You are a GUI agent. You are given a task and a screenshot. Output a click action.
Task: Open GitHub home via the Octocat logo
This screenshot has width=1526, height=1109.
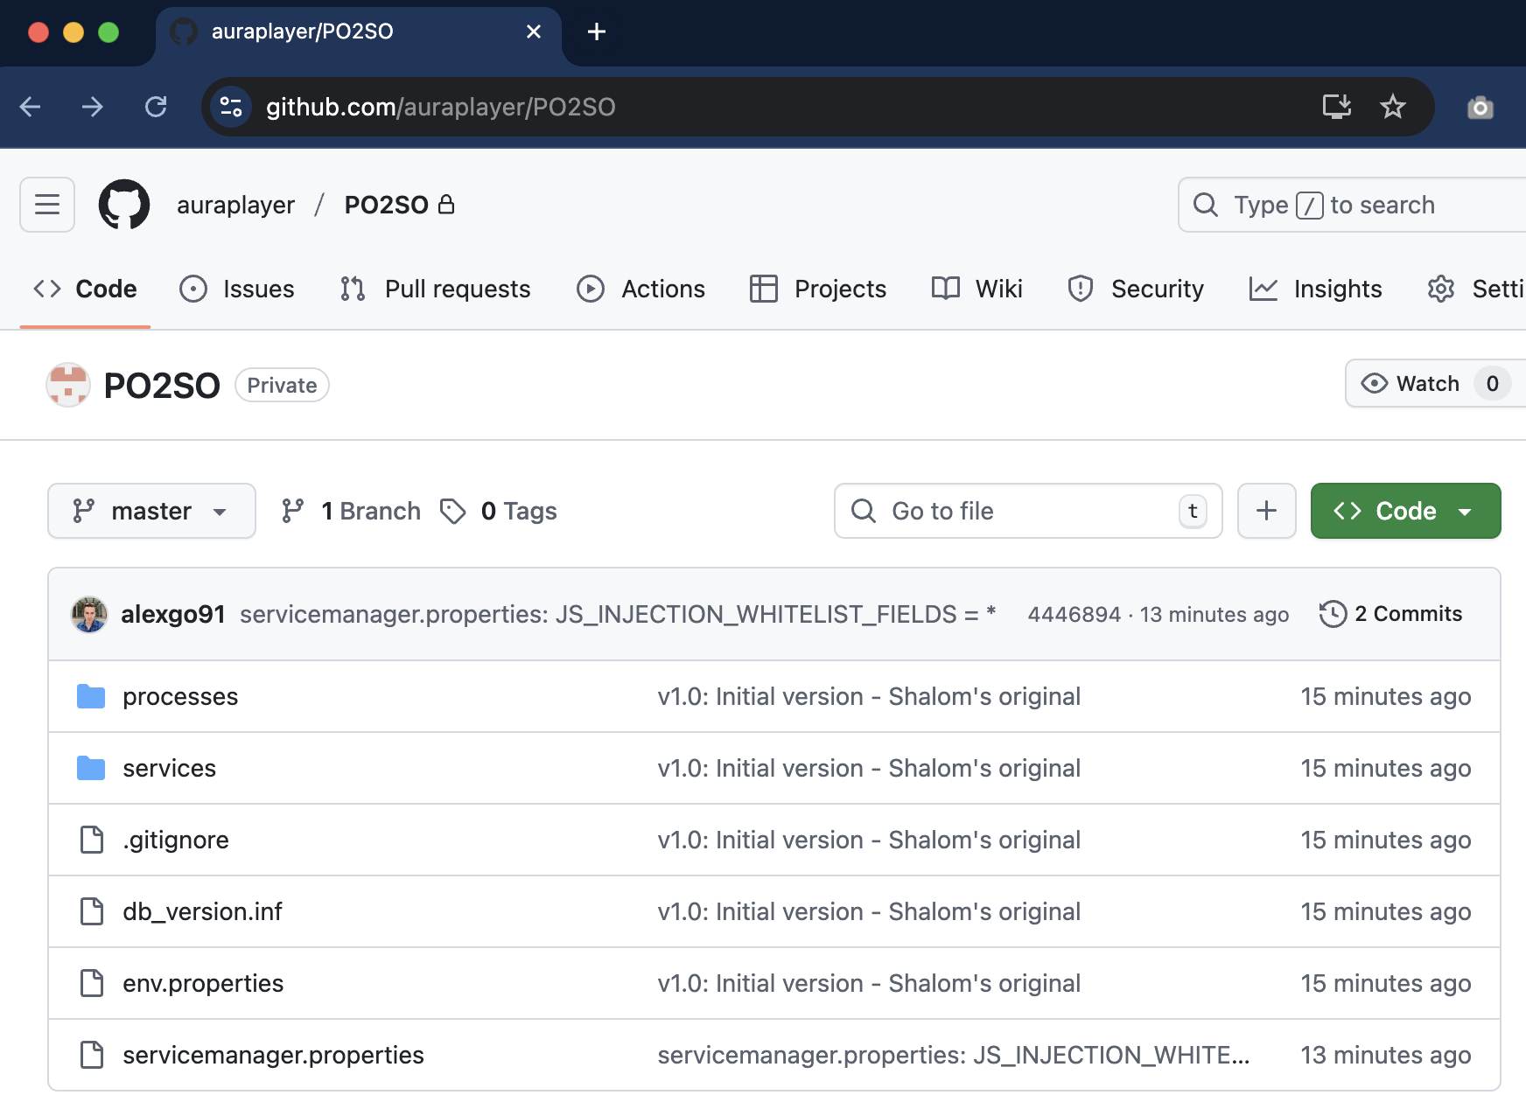coord(124,204)
